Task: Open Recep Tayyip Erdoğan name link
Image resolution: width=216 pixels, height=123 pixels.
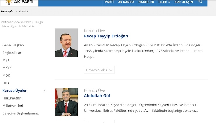Action: click(x=106, y=36)
